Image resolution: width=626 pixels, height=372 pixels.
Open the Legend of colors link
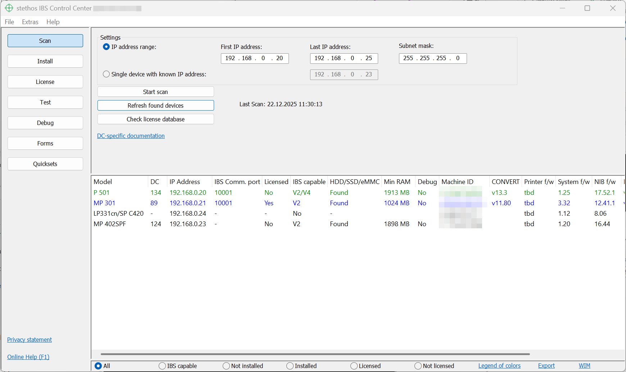499,366
